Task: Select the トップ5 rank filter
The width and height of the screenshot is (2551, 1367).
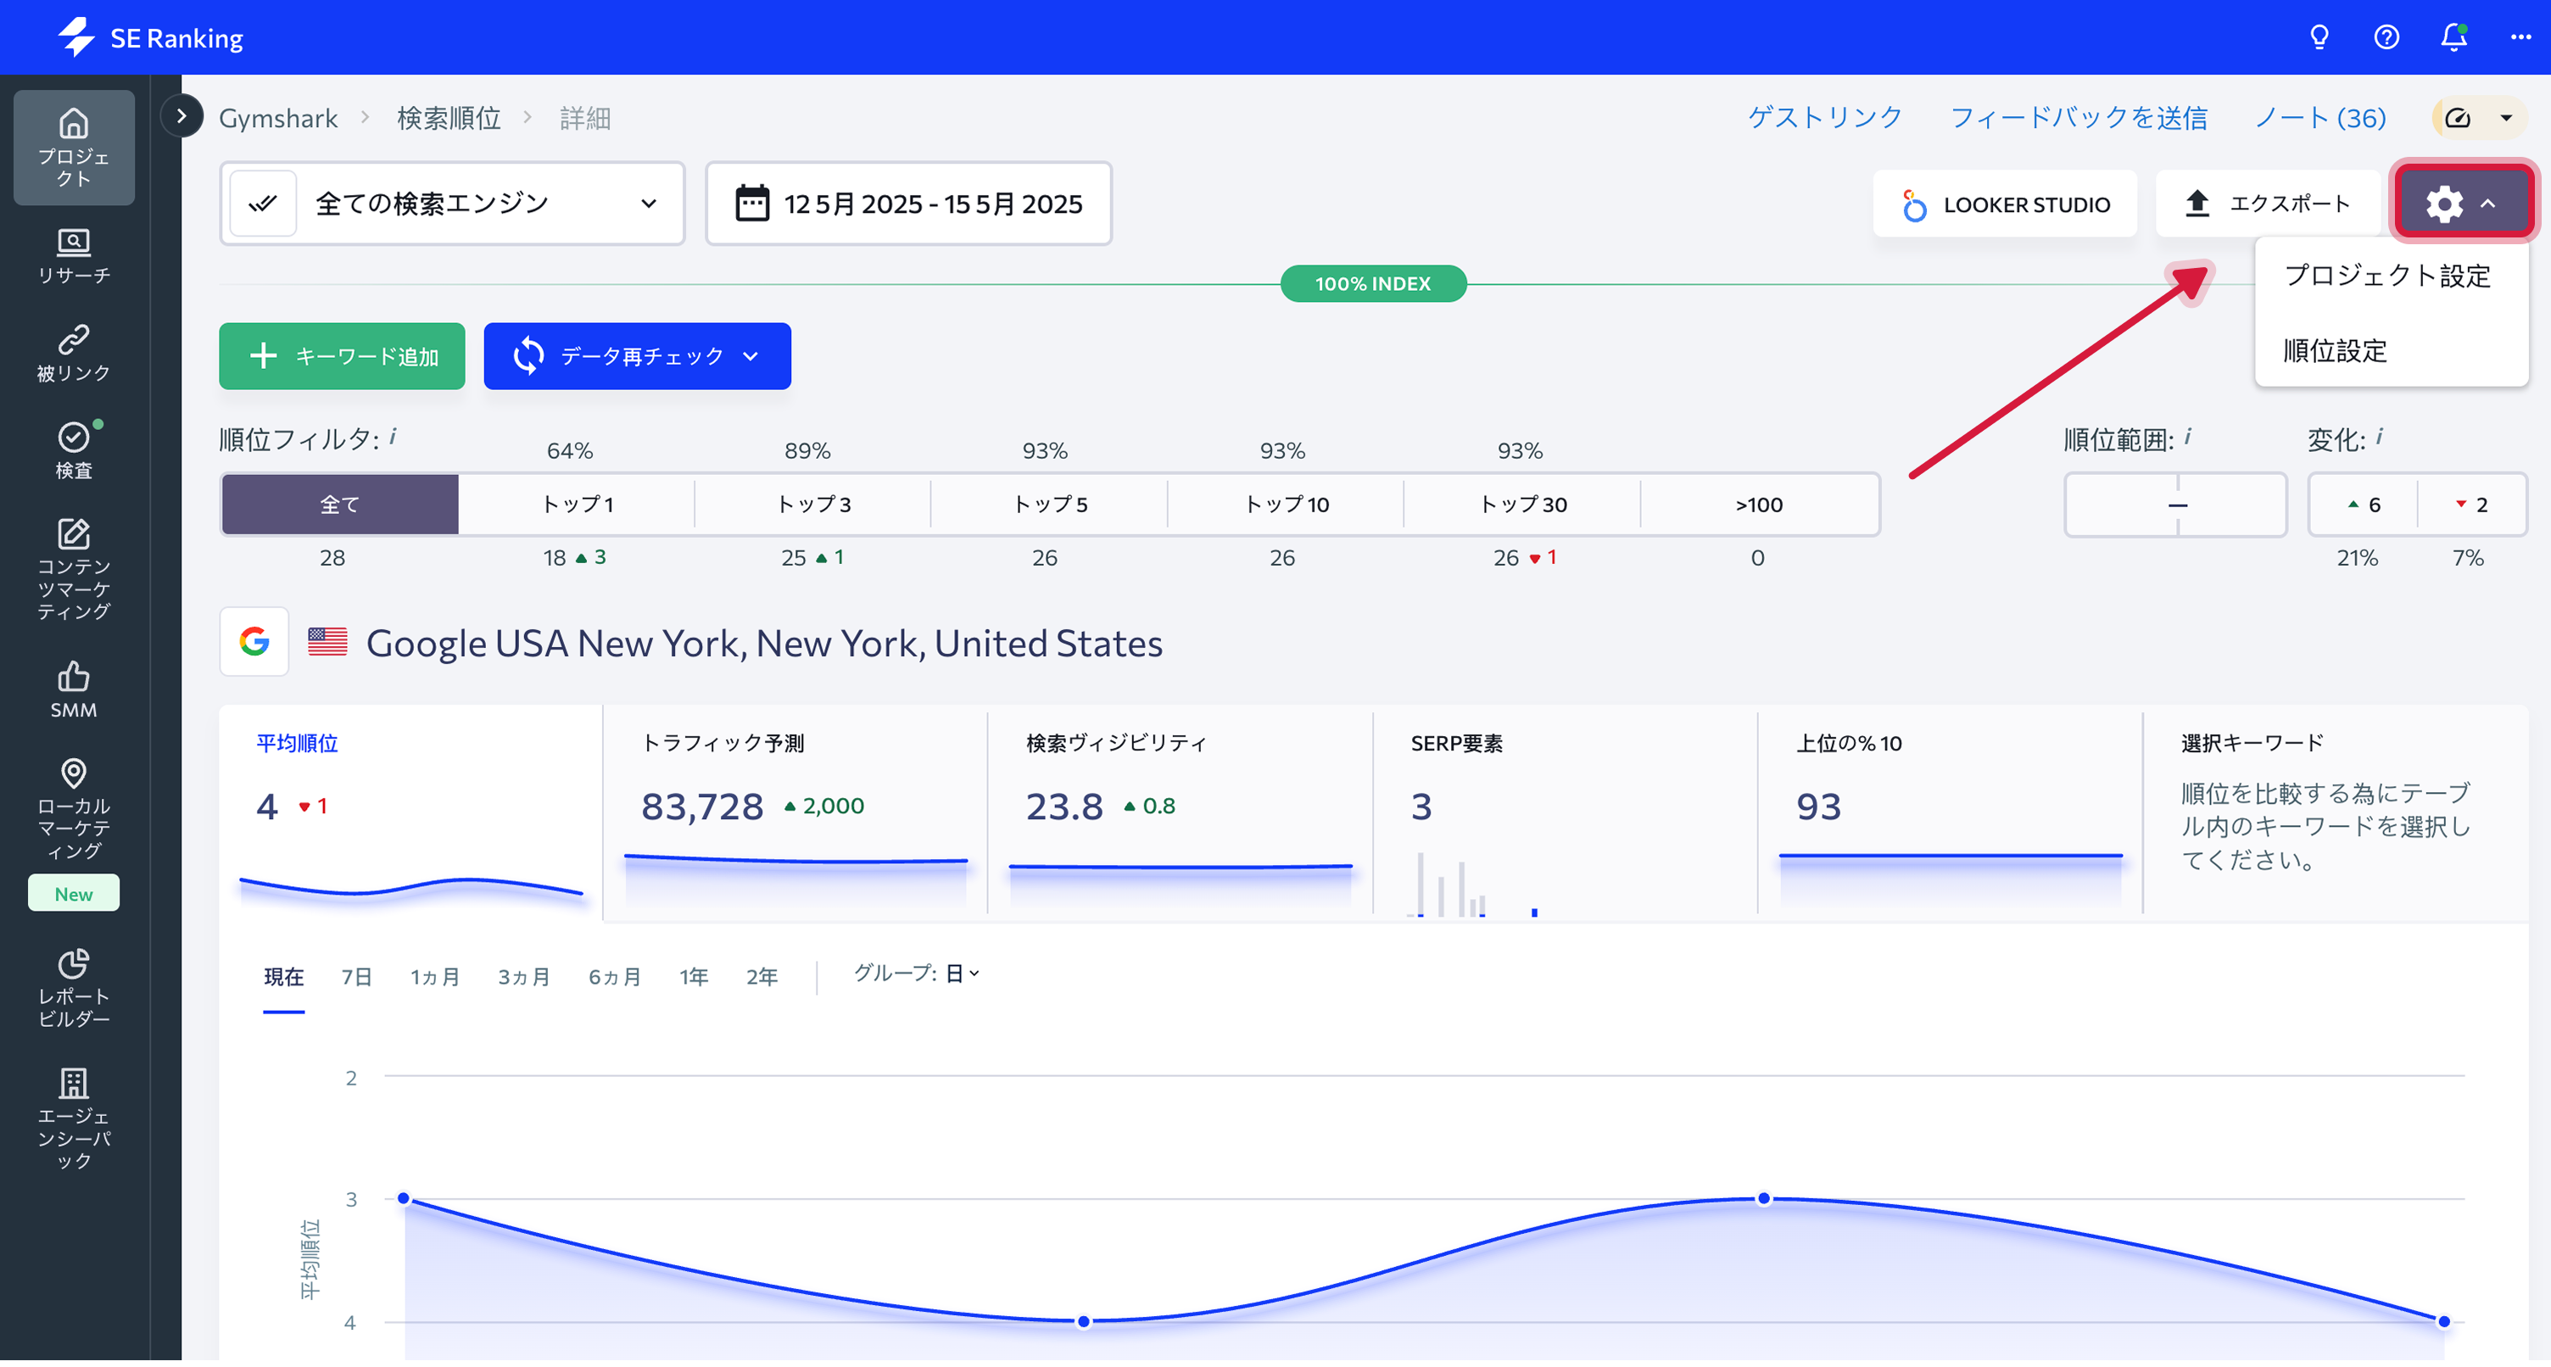Action: pyautogui.click(x=1051, y=506)
